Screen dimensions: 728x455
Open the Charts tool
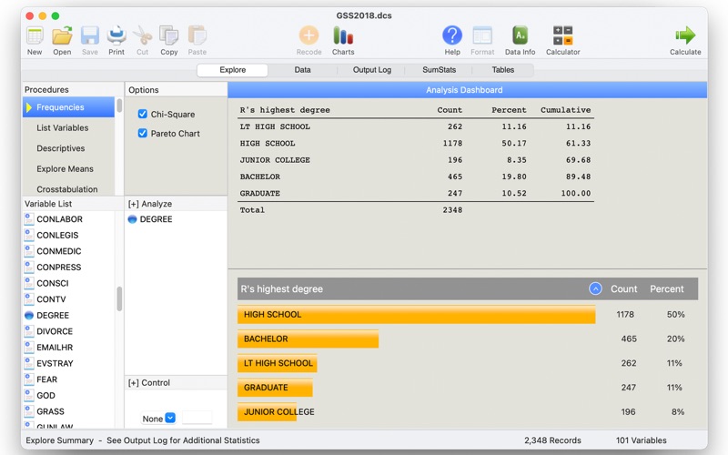[343, 35]
